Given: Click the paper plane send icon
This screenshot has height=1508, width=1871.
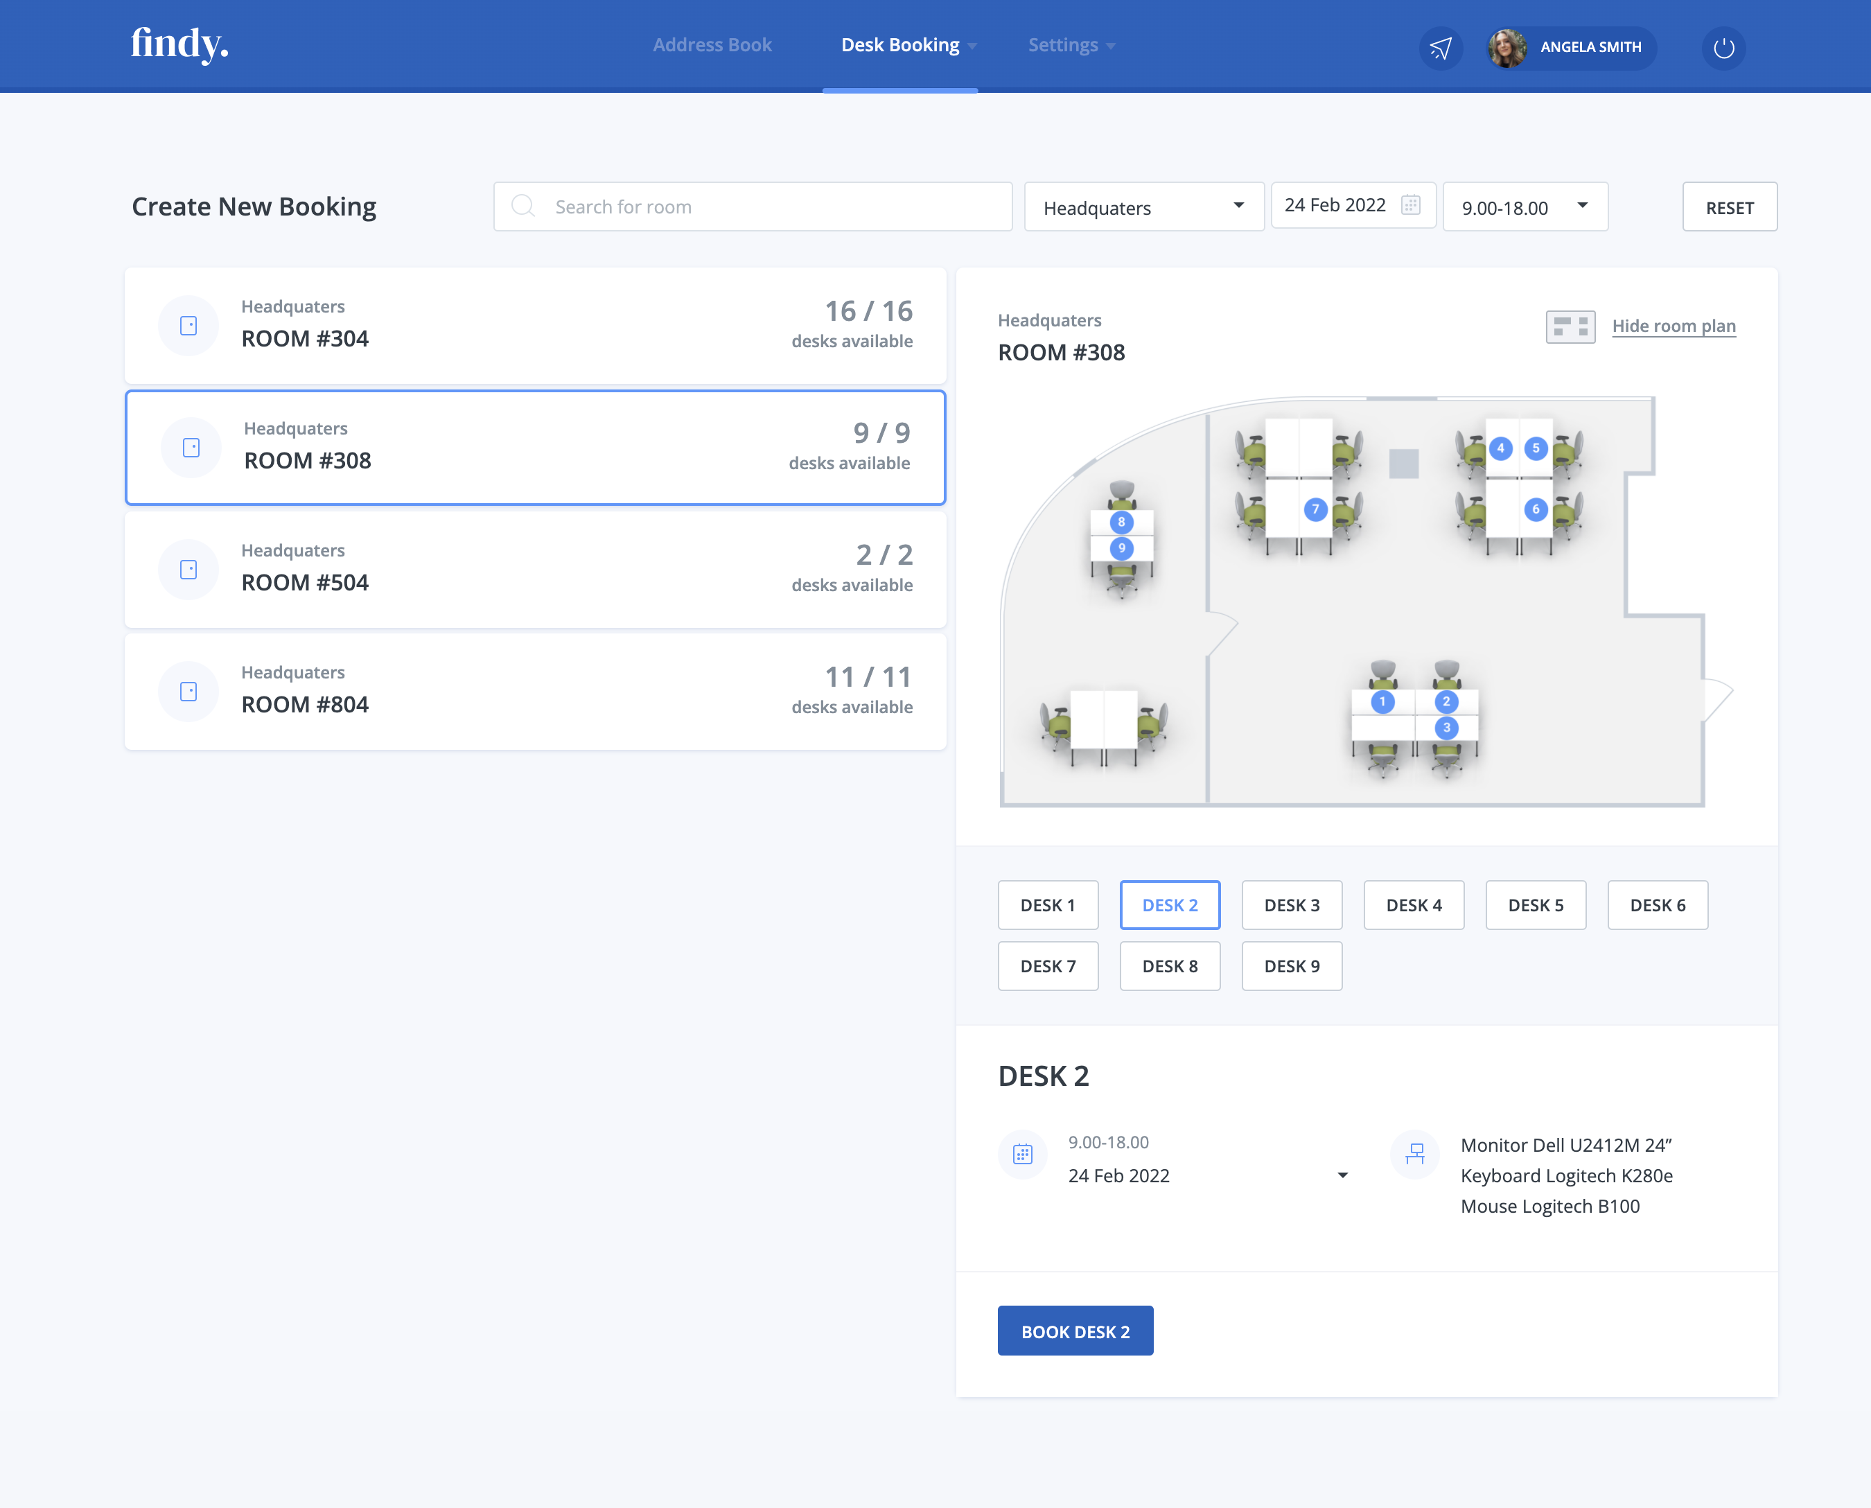Looking at the screenshot, I should (1440, 48).
